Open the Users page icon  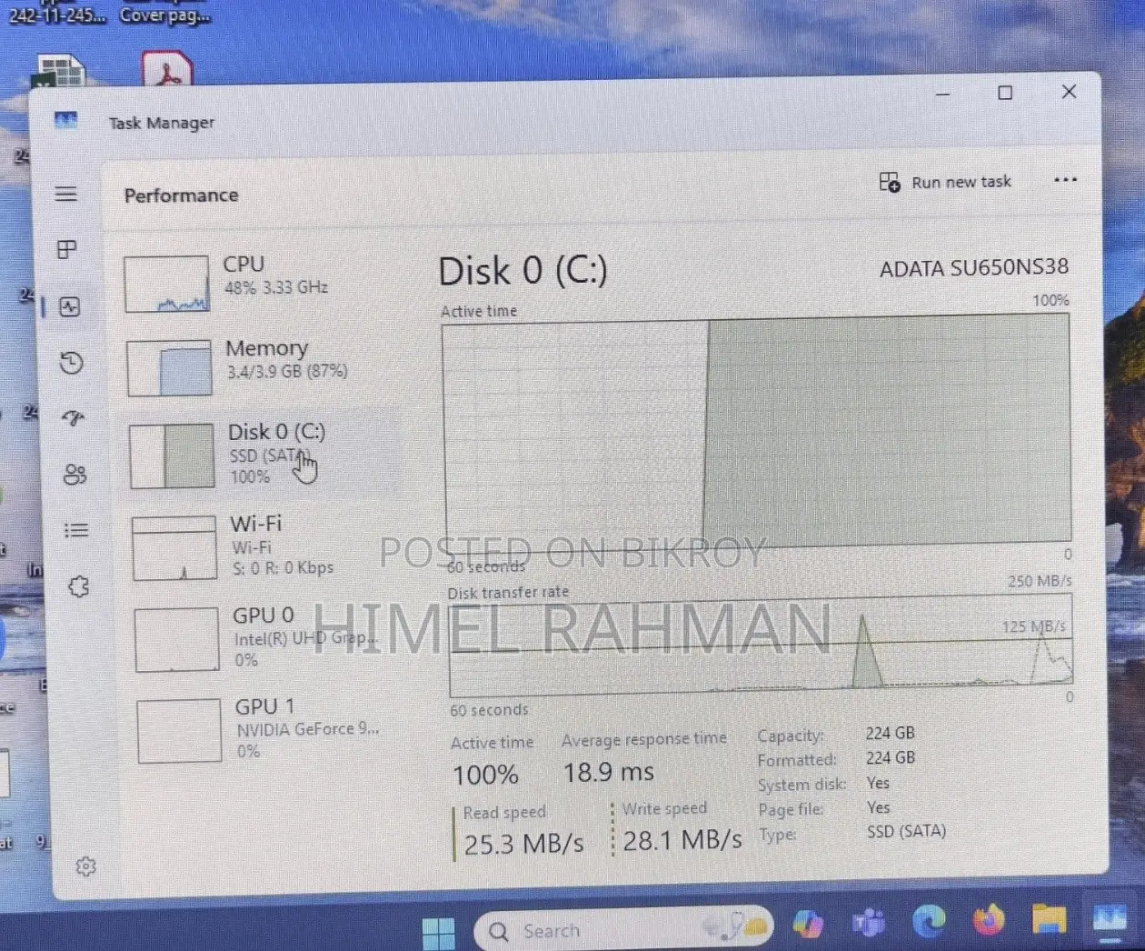(x=75, y=475)
